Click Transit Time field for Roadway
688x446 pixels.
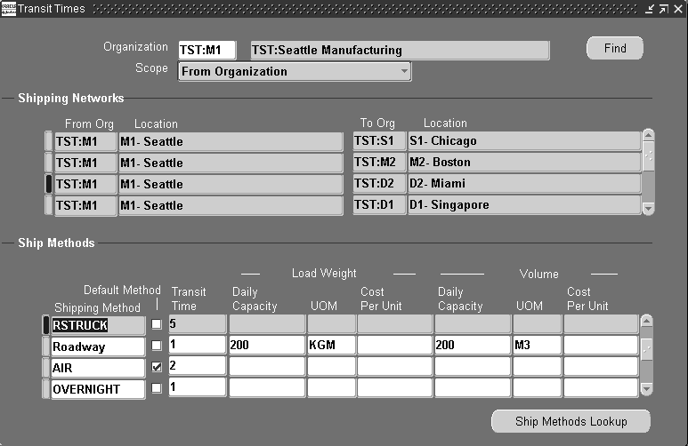coord(198,345)
